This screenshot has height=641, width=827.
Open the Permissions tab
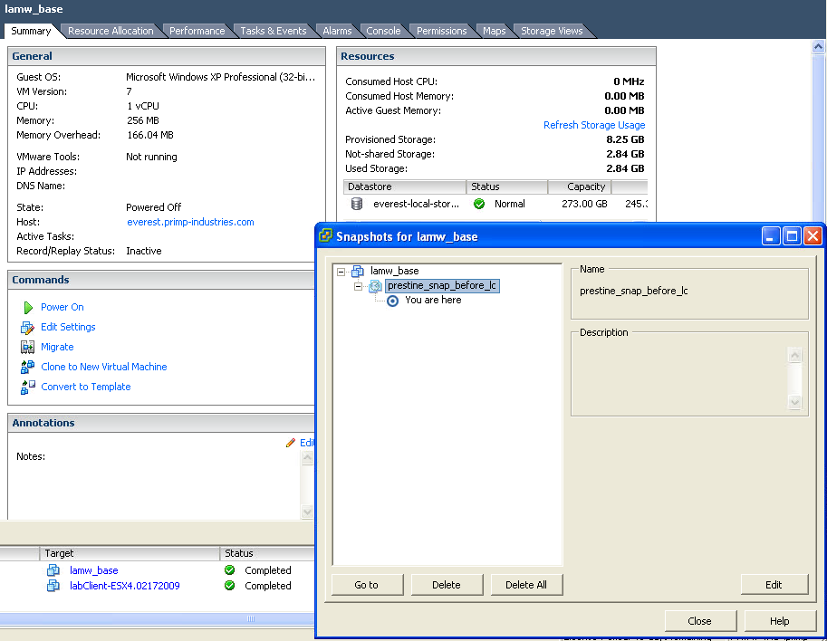(x=441, y=31)
